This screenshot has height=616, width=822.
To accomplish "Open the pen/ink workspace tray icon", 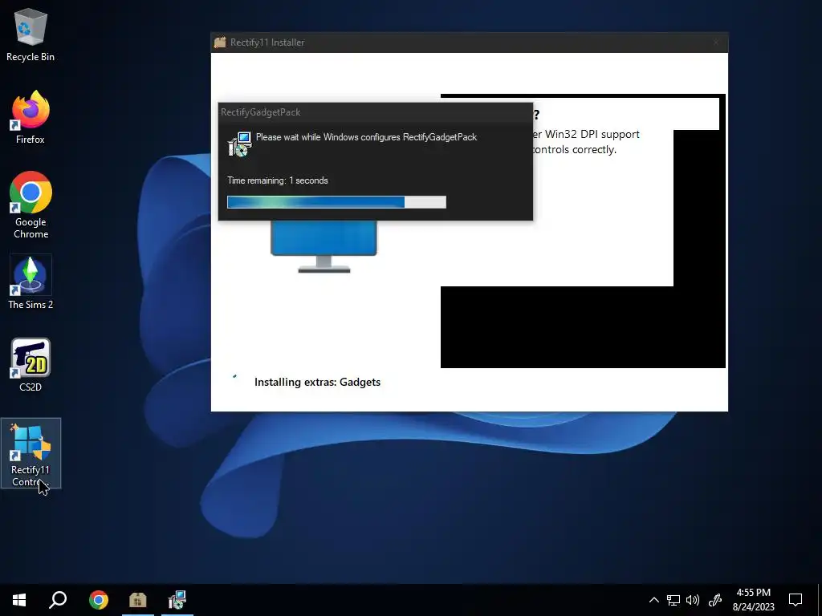I will pyautogui.click(x=715, y=600).
